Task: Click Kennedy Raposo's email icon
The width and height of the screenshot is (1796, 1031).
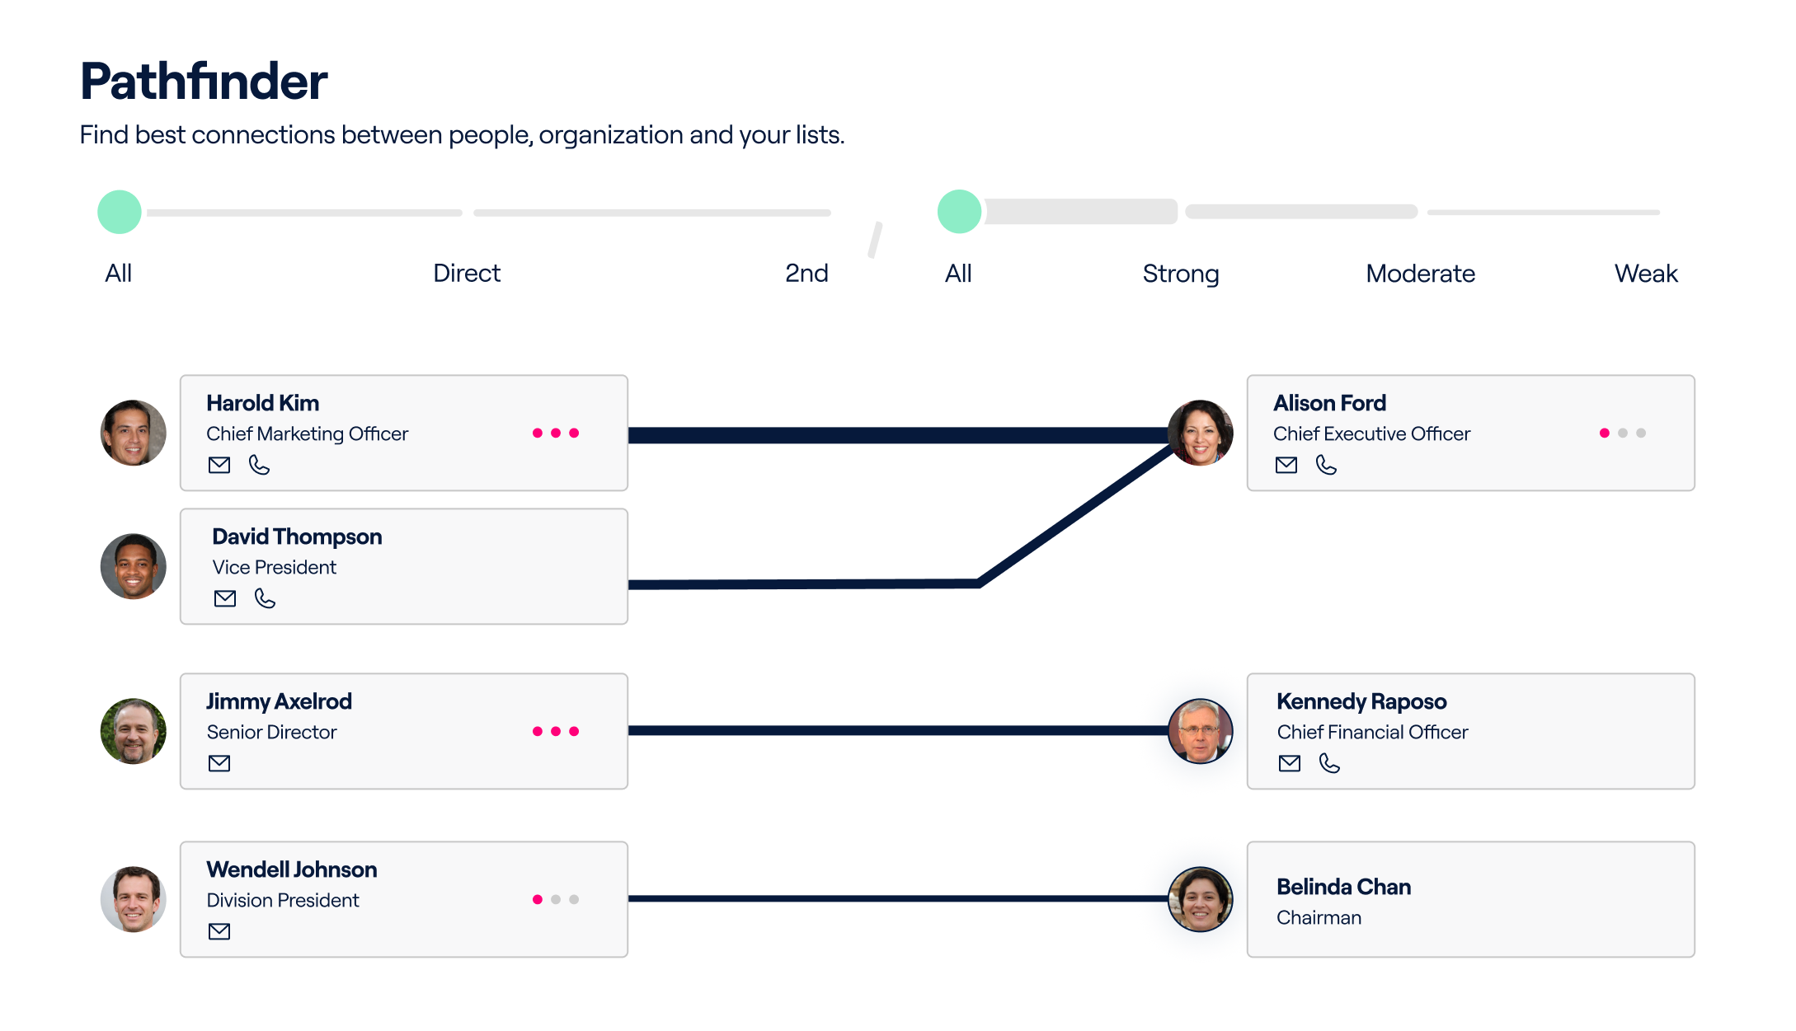Action: (x=1290, y=764)
